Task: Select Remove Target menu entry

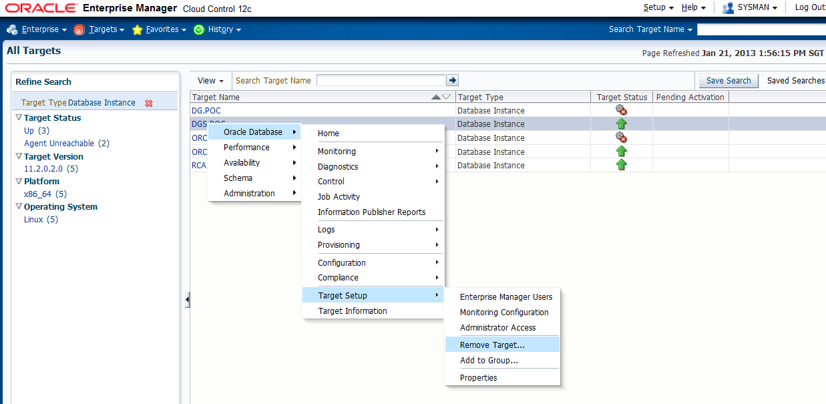Action: [x=502, y=345]
